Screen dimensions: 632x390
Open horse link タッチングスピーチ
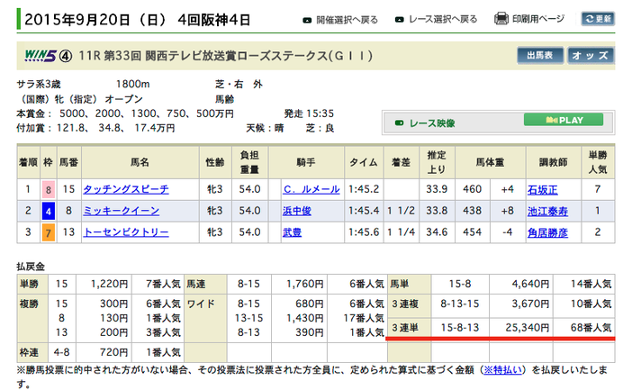[x=126, y=189]
